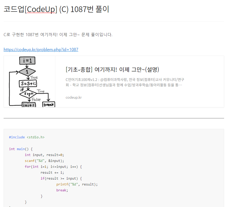This screenshot has width=230, height=207.
Task: Click the page title '코드업[CodeUp] (C) 1087번 풀이'
Action: [x=56, y=9]
